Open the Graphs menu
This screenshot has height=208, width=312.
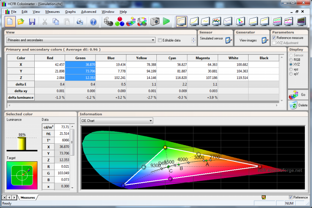[x=70, y=12]
